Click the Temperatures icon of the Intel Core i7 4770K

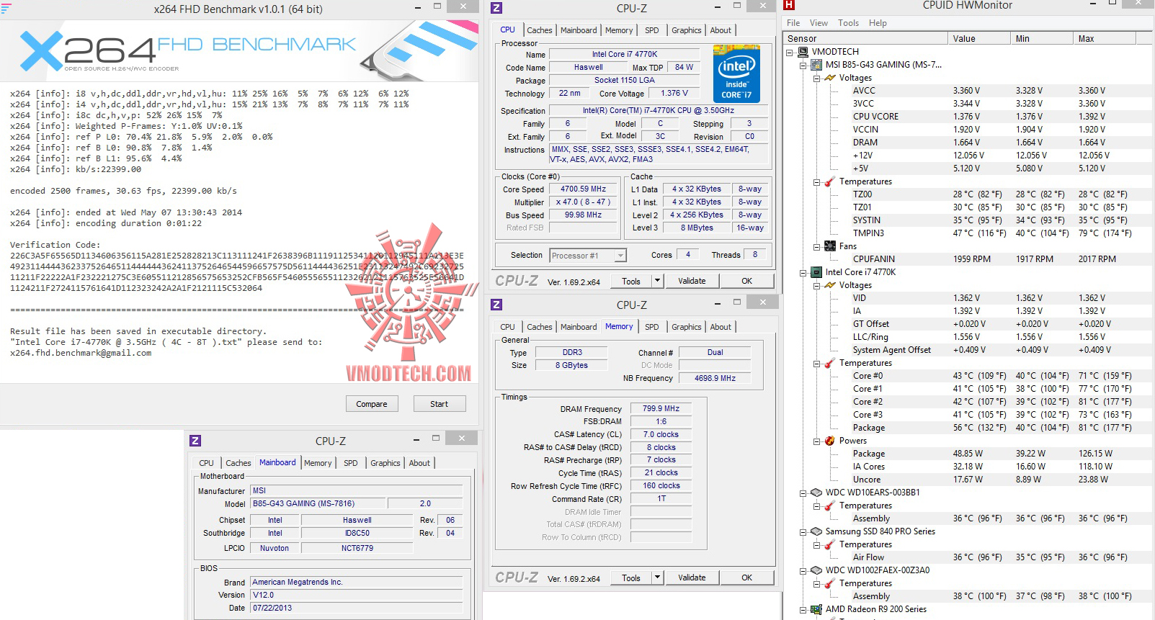click(830, 363)
